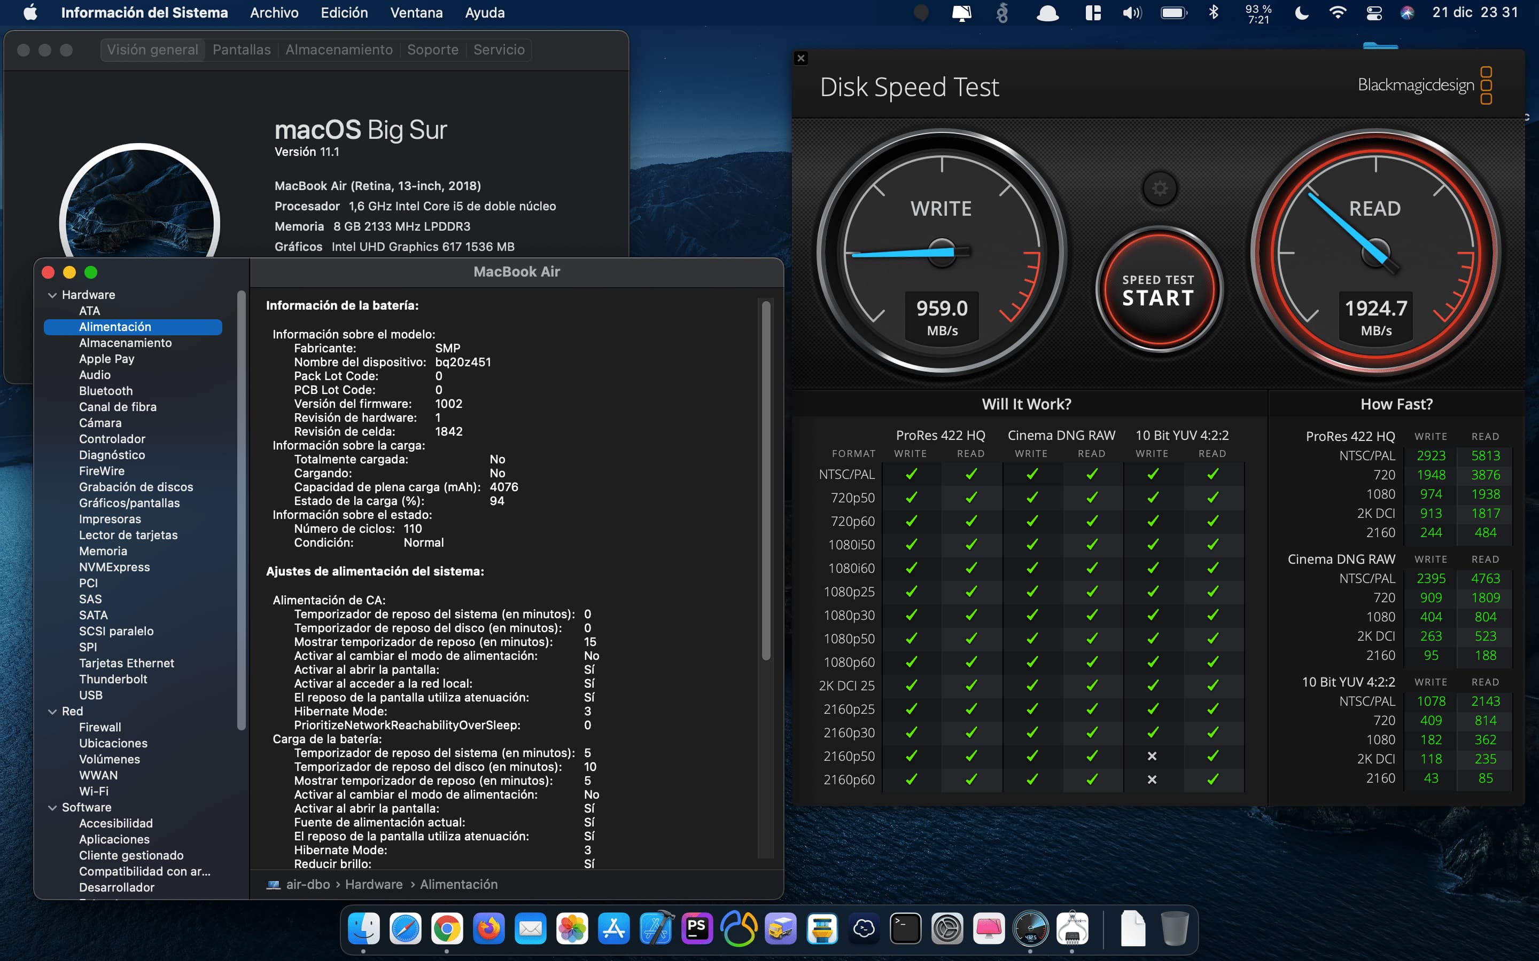Open the Ventana menu
This screenshot has height=961, width=1539.
(417, 13)
